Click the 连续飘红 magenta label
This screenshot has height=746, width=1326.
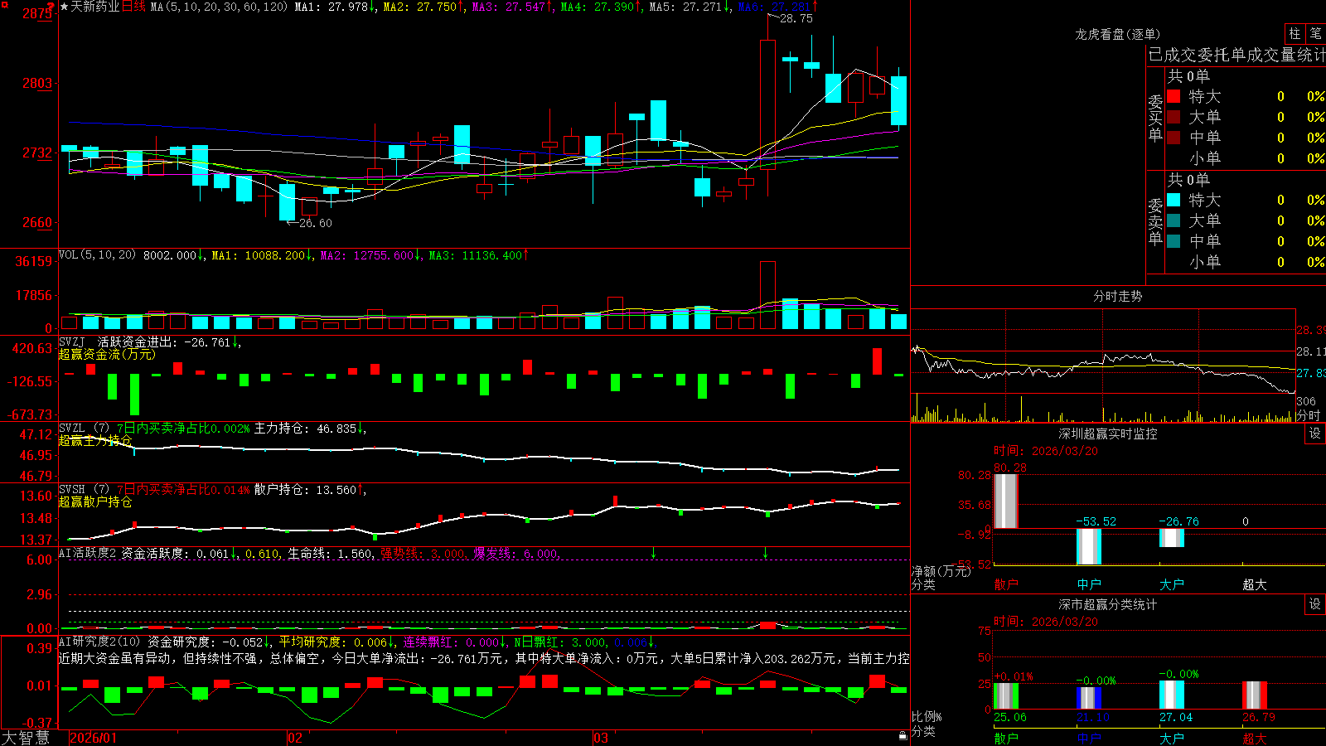click(452, 642)
